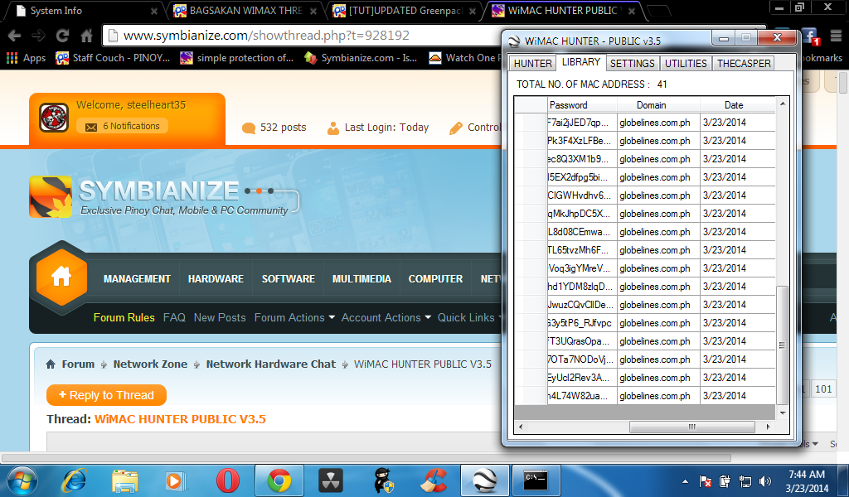849x497 pixels.
Task: Open the FAQ link
Action: pos(174,317)
